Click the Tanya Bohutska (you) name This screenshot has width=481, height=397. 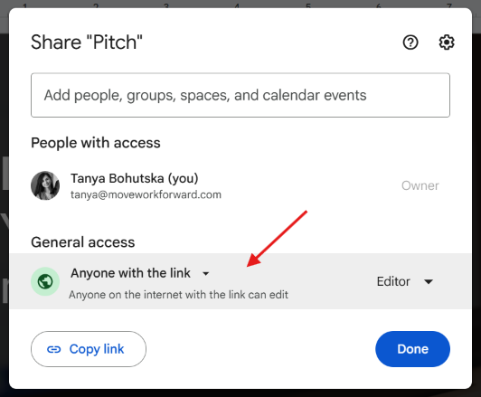135,178
